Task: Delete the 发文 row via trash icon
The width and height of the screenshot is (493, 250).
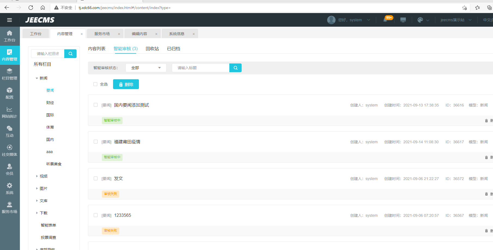Action: coord(486,194)
